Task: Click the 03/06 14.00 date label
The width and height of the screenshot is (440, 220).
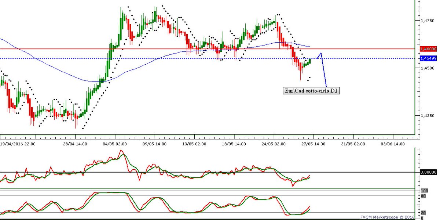Action: pyautogui.click(x=393, y=144)
